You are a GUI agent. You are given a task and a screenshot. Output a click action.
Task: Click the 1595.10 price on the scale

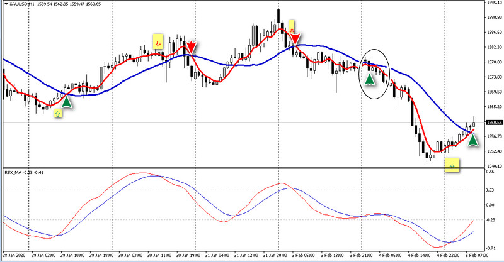(493, 3)
